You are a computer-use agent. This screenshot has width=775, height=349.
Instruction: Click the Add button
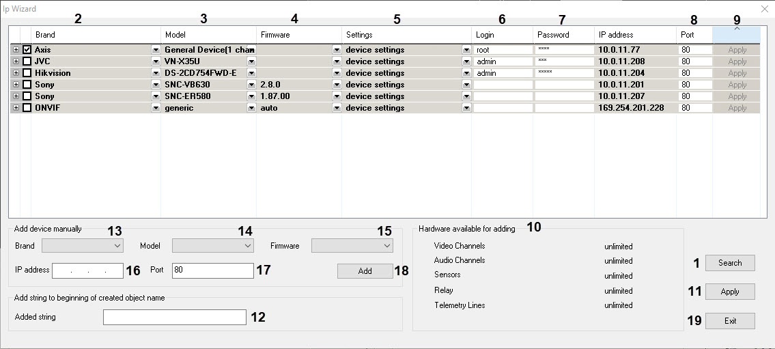[365, 271]
